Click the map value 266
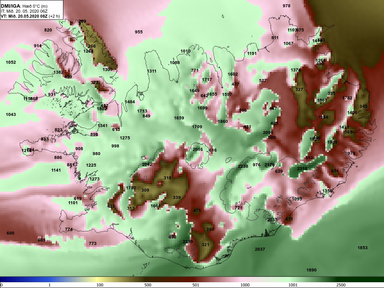 pyautogui.click(x=92, y=46)
